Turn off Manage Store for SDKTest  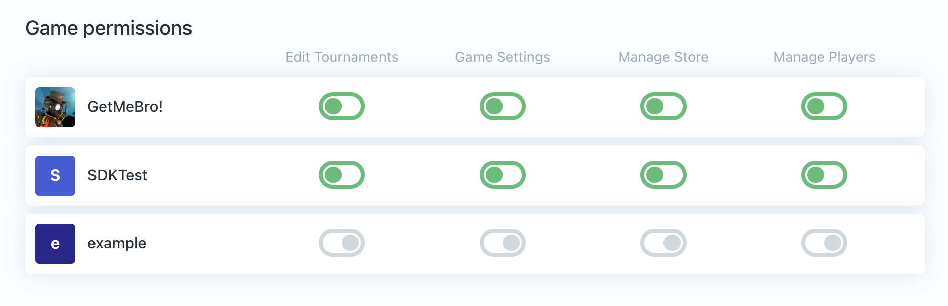pos(663,175)
